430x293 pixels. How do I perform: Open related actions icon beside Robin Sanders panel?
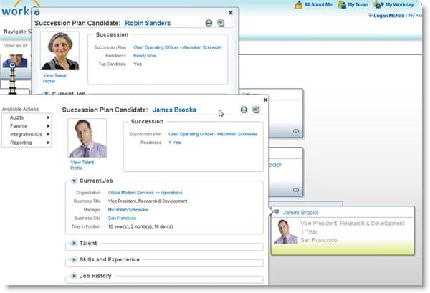(x=37, y=13)
